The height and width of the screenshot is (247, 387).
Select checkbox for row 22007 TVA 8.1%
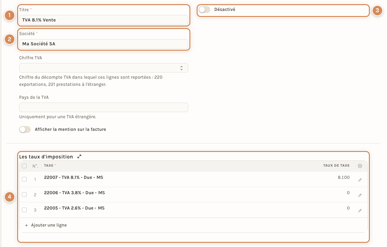pyautogui.click(x=24, y=179)
